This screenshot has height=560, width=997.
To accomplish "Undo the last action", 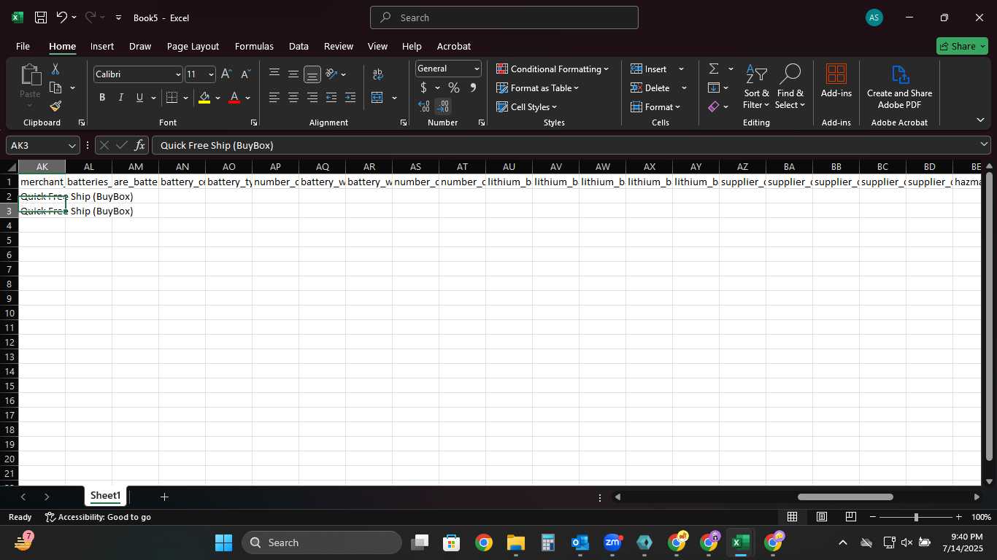I will 62,17.
